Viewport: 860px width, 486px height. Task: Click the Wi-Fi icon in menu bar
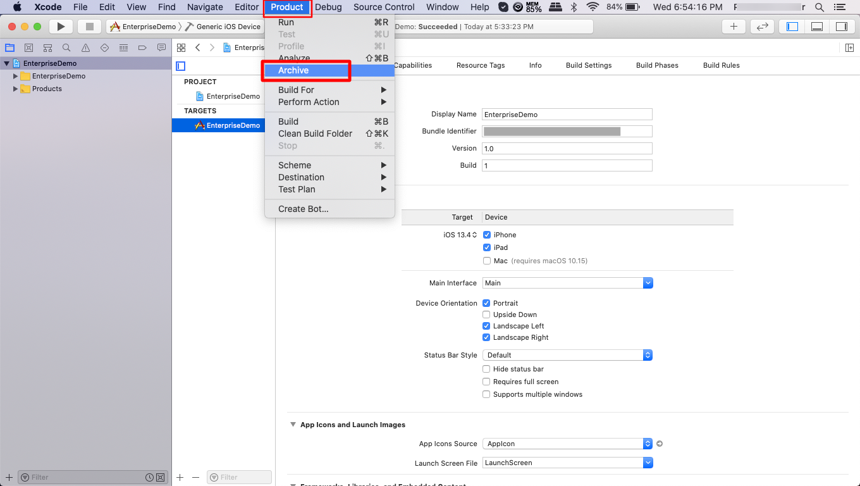coord(593,7)
